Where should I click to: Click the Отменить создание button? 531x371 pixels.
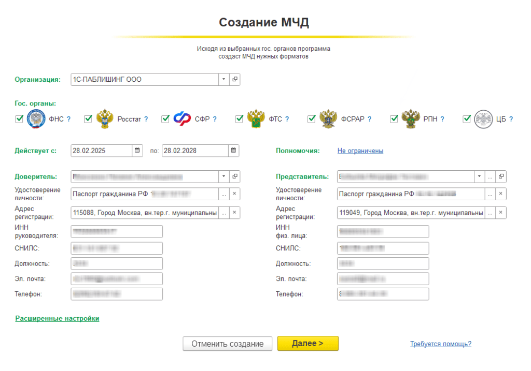pos(227,344)
